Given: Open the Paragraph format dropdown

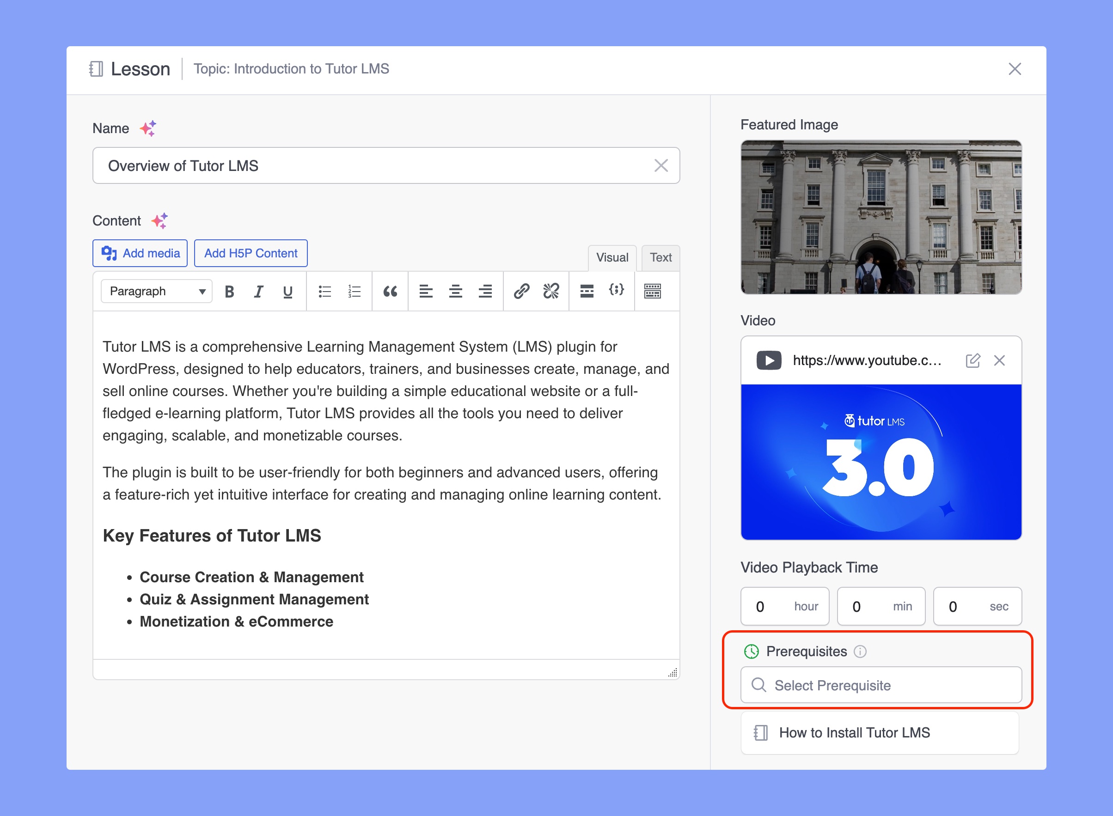Looking at the screenshot, I should tap(157, 292).
